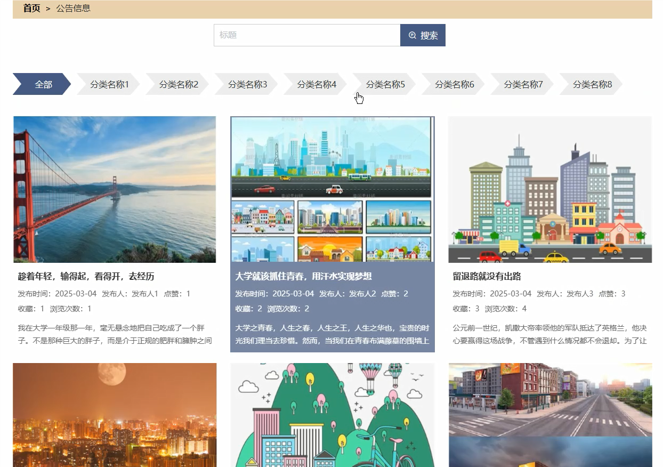Open article 大学就该抓住青春，用汗水实现梦想
Viewport: 663px width, 467px height.
303,276
